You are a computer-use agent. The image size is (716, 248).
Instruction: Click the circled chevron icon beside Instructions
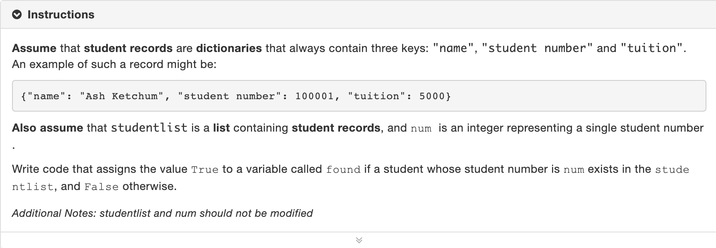pyautogui.click(x=17, y=15)
